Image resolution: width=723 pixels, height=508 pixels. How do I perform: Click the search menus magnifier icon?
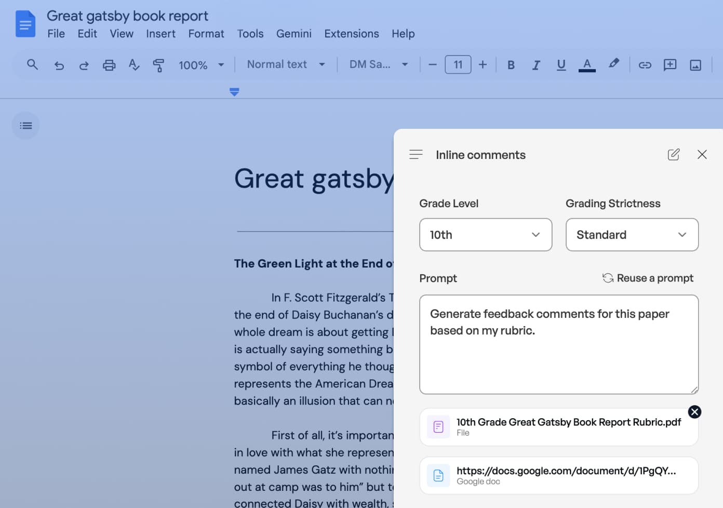[x=32, y=65]
